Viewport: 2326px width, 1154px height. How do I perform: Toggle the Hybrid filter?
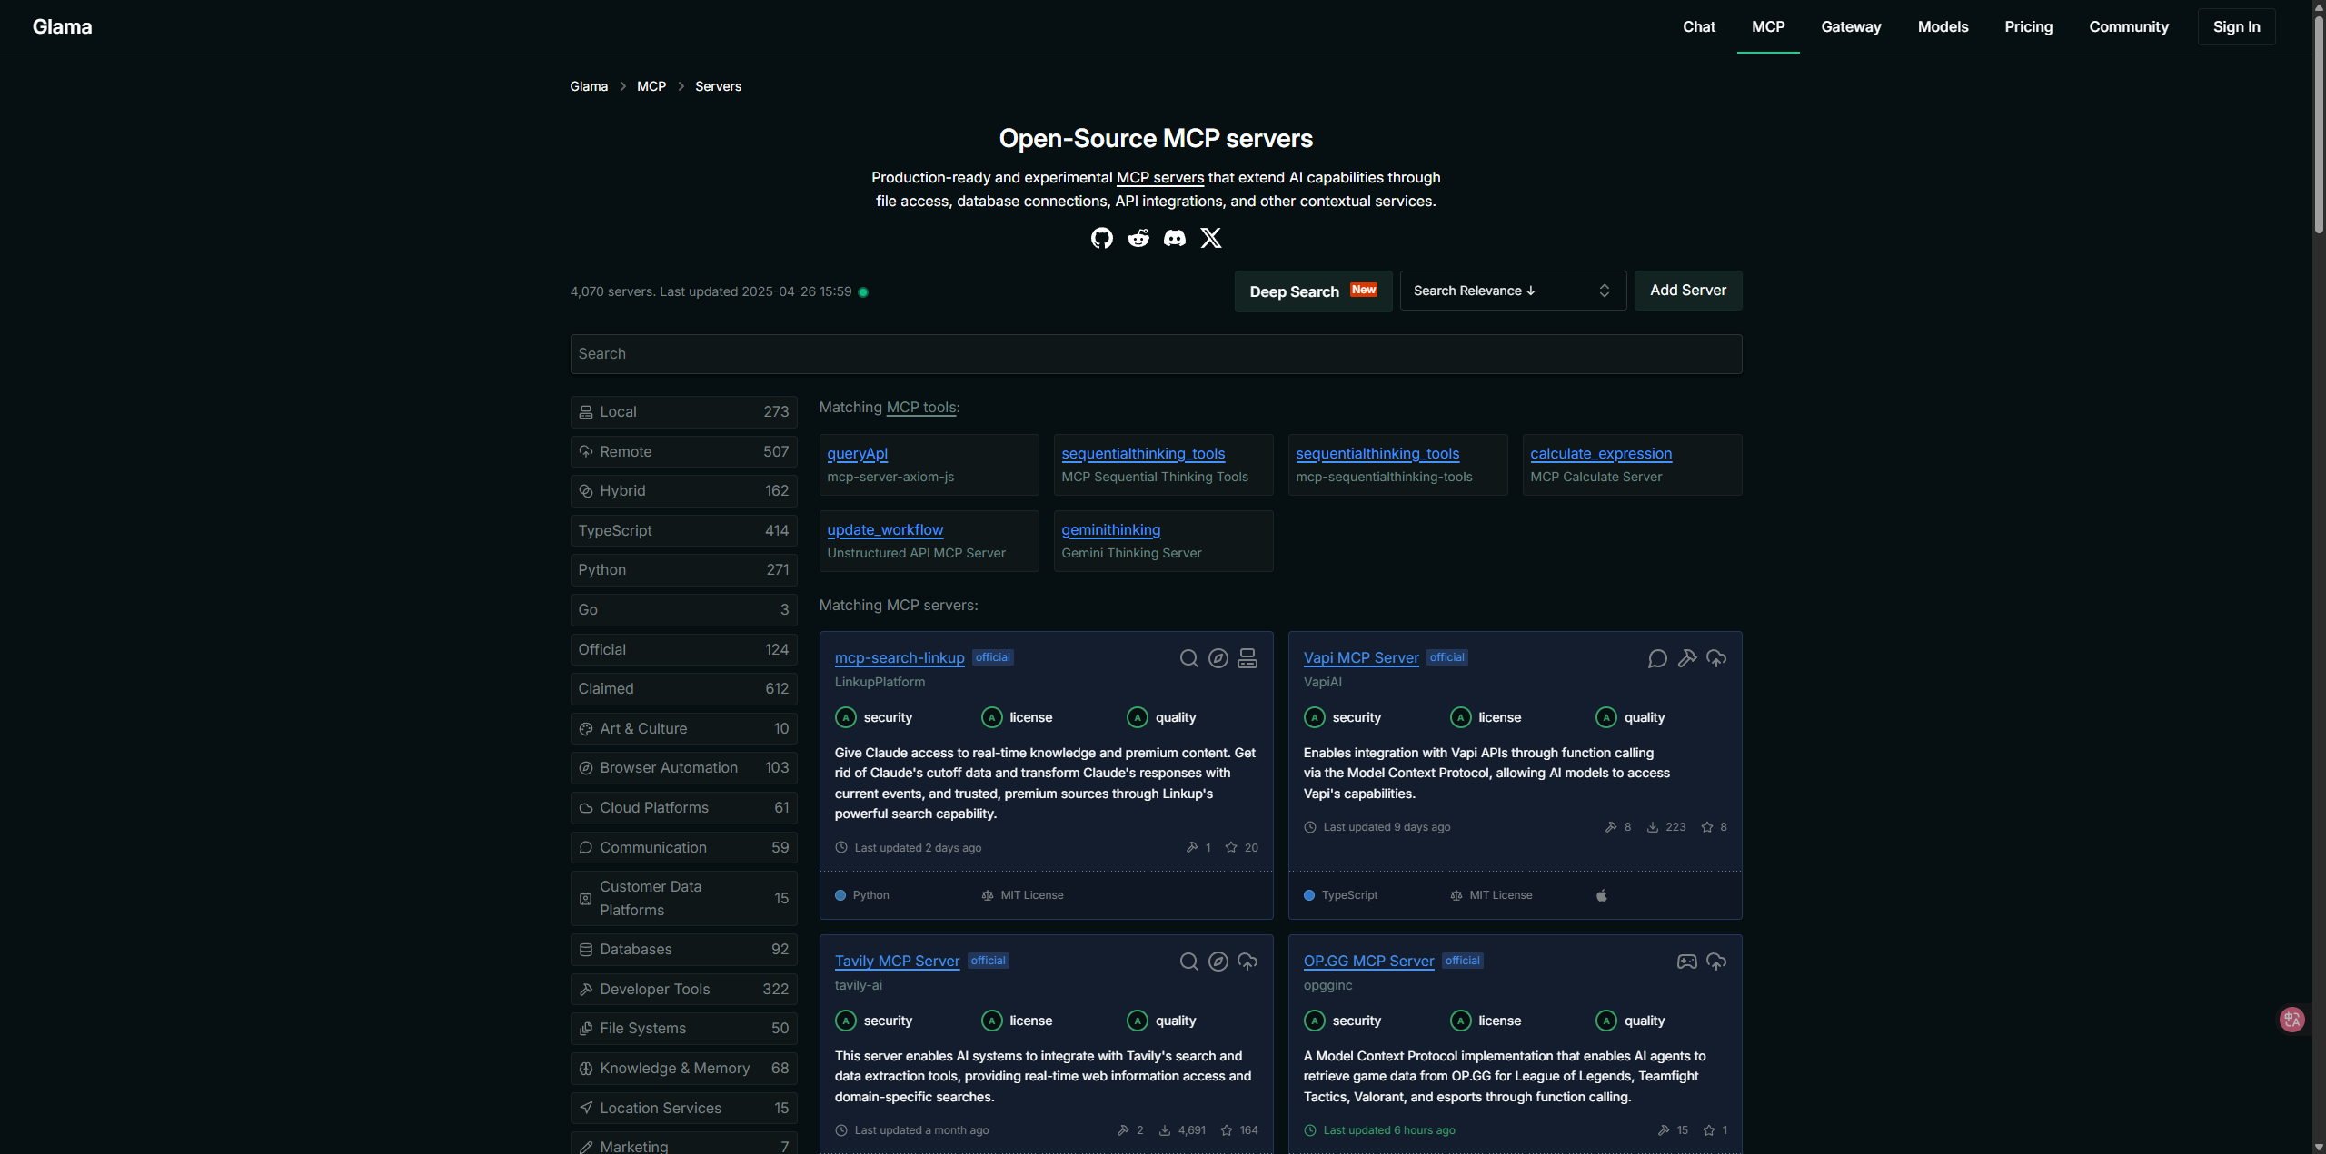(x=683, y=491)
